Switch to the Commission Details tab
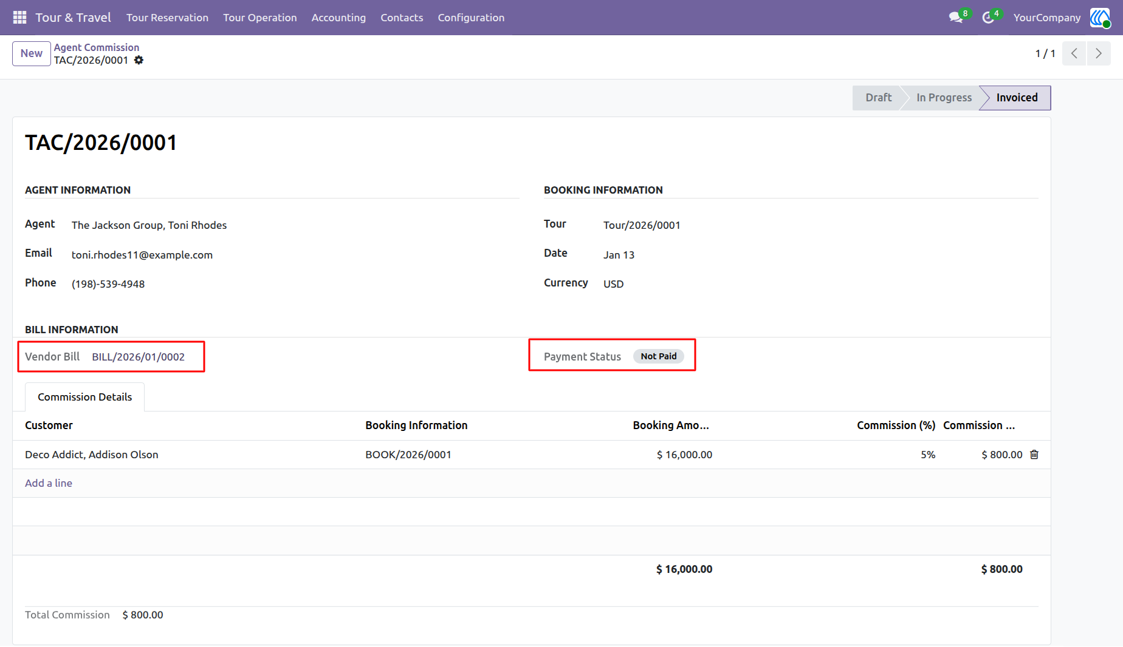Screen dimensions: 1123x647 [x=84, y=397]
